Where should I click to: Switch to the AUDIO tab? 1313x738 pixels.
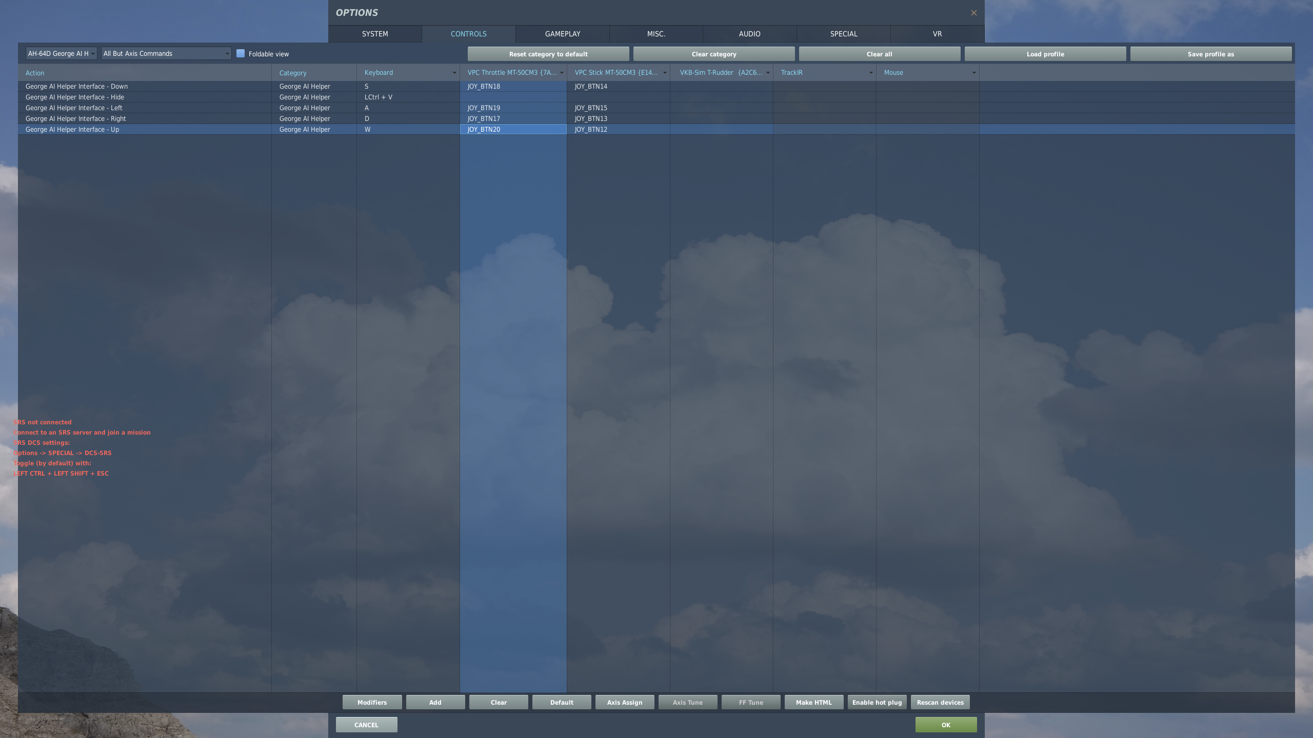click(750, 34)
